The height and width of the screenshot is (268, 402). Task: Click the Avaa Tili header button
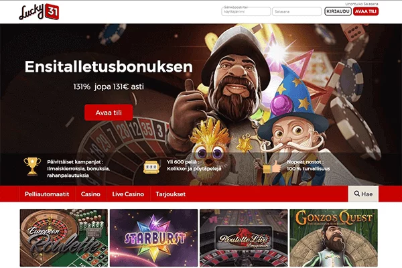tap(366, 11)
